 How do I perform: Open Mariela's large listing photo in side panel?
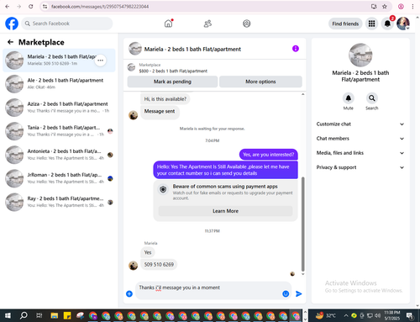coord(360,55)
